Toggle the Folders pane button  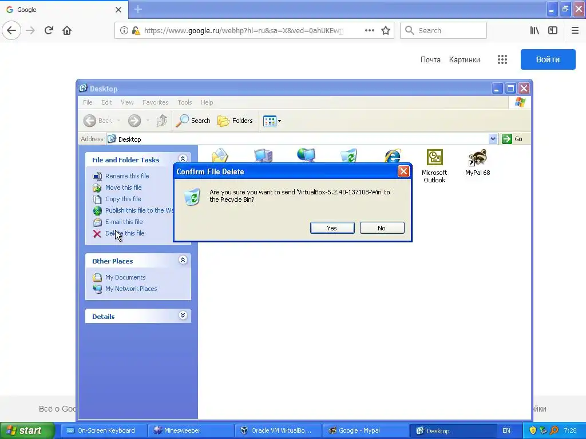235,121
